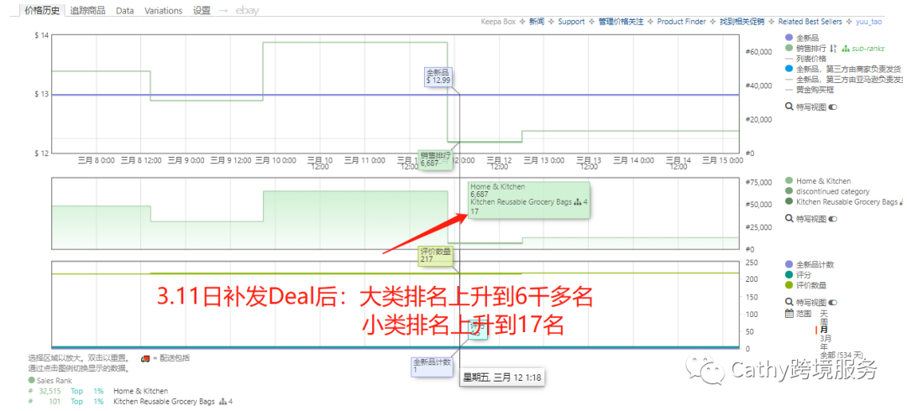Click the 星期五, 三月 12 1:18 date tooltip
907x411 pixels.
click(503, 377)
